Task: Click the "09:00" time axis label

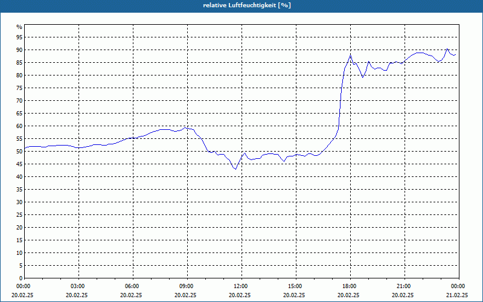Action: coord(187,286)
